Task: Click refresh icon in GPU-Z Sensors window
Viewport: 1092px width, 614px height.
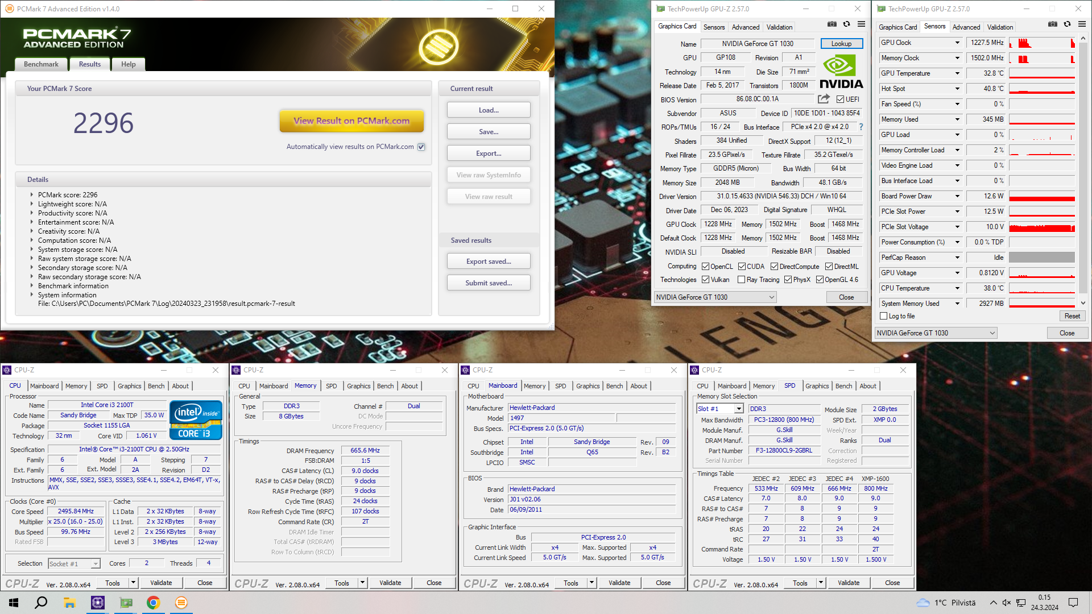Action: (1068, 24)
